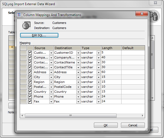
Task: Click the Length column header
Action: (x=111, y=48)
